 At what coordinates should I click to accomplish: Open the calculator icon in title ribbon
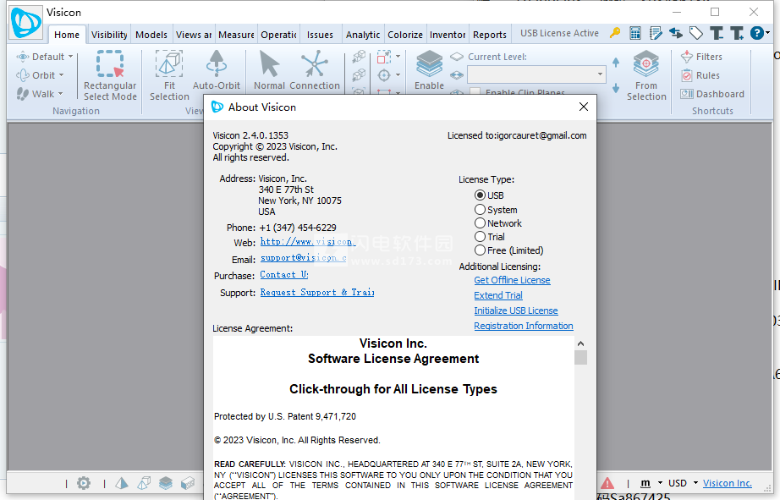[x=635, y=33]
